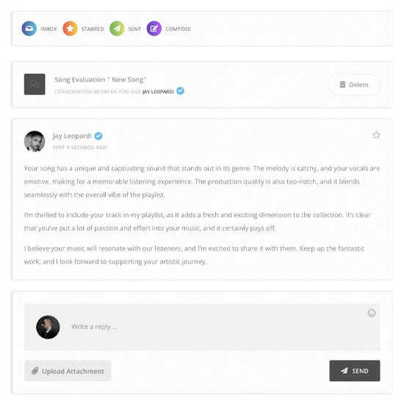Go to the INBOX label
Screen dimensions: 404x404
[x=48, y=29]
